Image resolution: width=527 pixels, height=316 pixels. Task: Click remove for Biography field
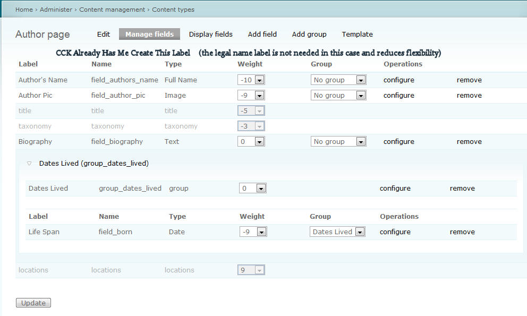pyautogui.click(x=469, y=141)
